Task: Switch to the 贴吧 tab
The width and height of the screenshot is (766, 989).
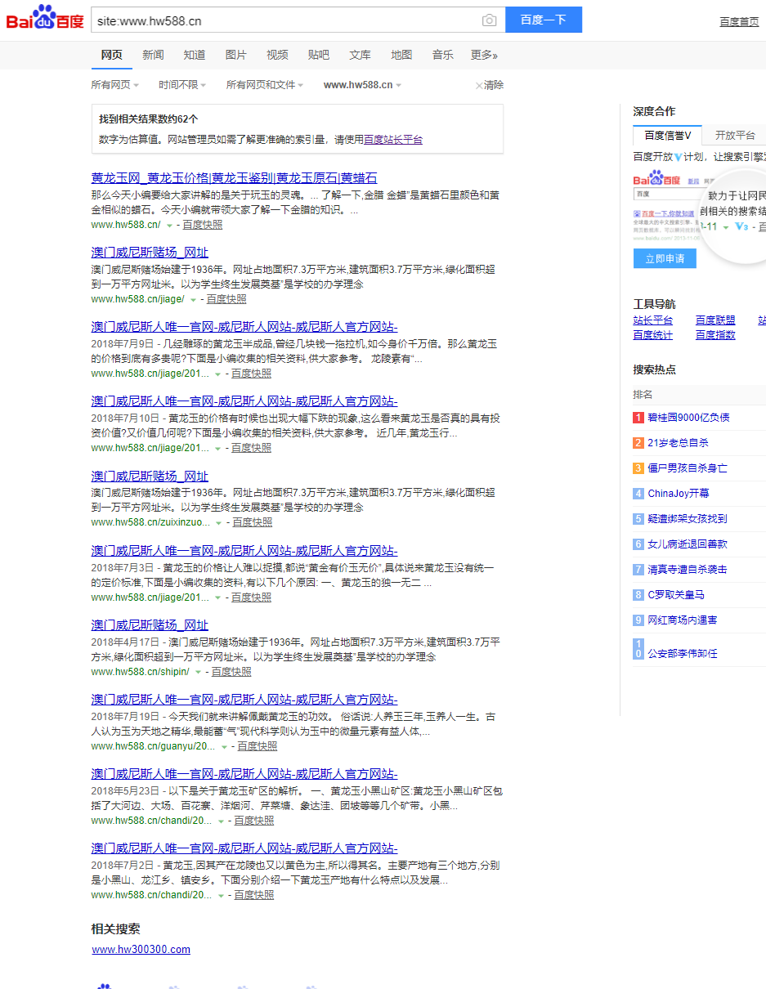Action: (x=319, y=55)
